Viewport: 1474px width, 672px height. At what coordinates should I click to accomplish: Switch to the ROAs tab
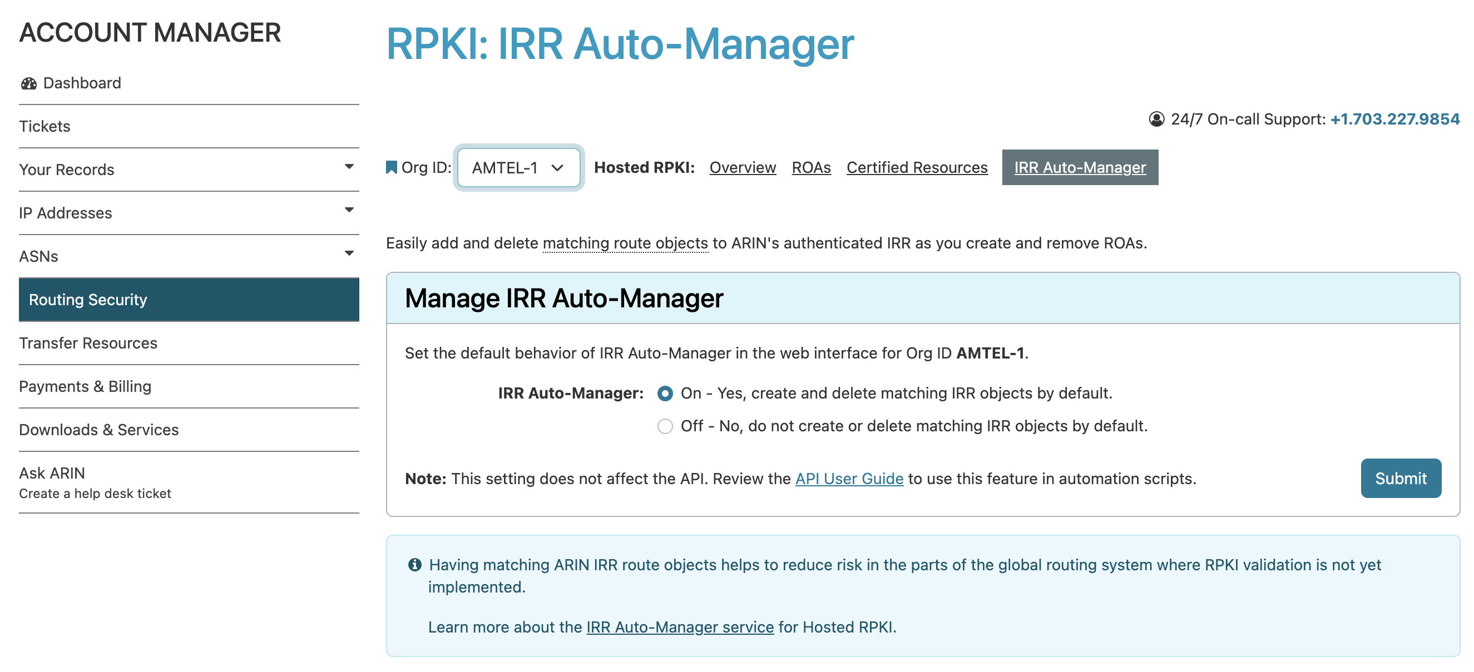click(x=811, y=167)
